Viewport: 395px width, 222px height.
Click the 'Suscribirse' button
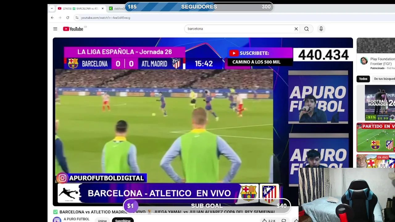[123, 220]
